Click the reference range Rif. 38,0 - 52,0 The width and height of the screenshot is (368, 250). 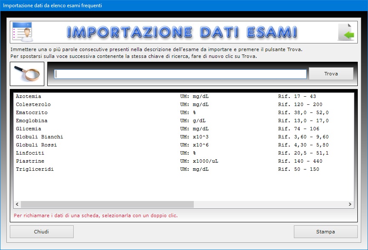click(x=303, y=113)
